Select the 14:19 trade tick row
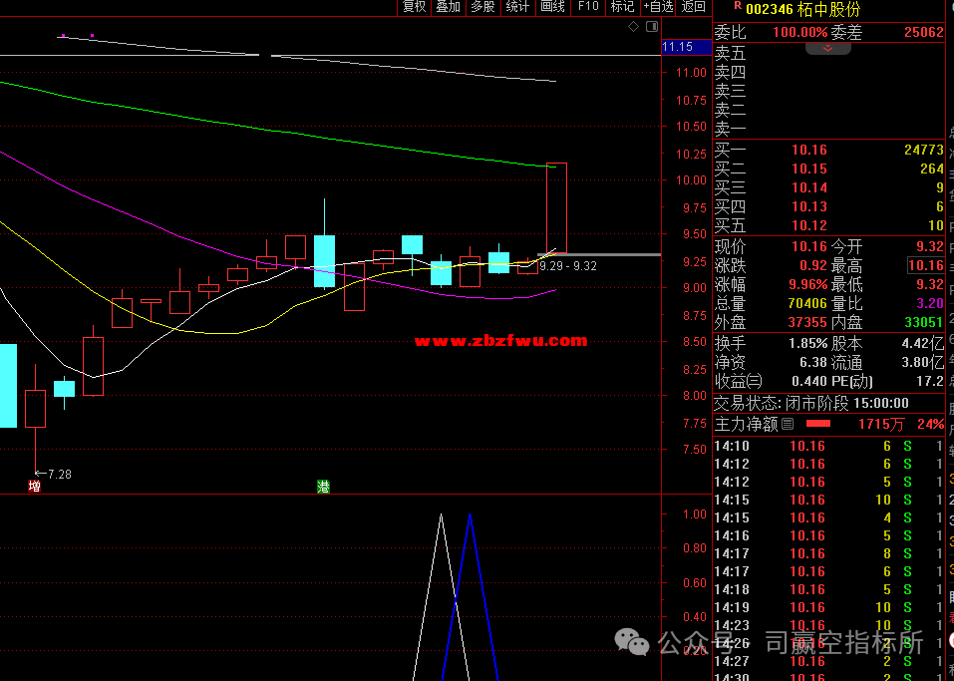The height and width of the screenshot is (681, 954). [x=828, y=607]
